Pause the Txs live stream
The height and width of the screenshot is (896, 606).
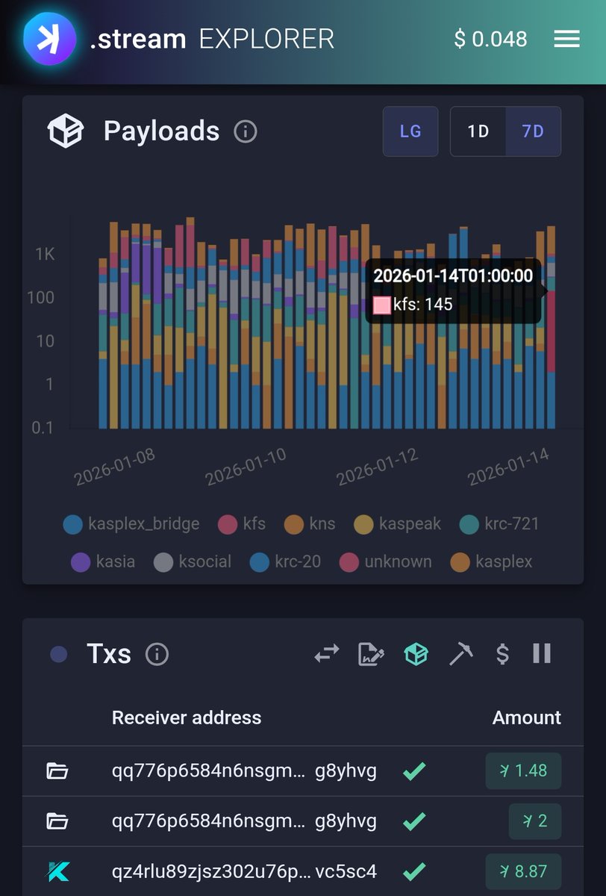542,654
